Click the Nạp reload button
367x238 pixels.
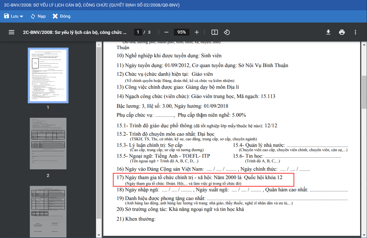tap(38, 16)
